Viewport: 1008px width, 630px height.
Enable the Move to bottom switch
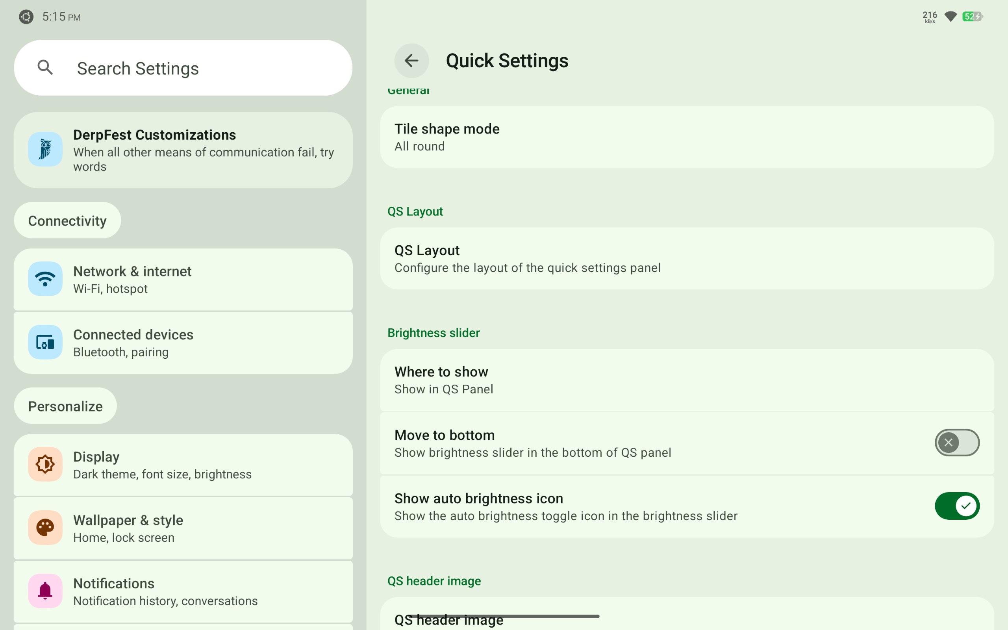[956, 443]
